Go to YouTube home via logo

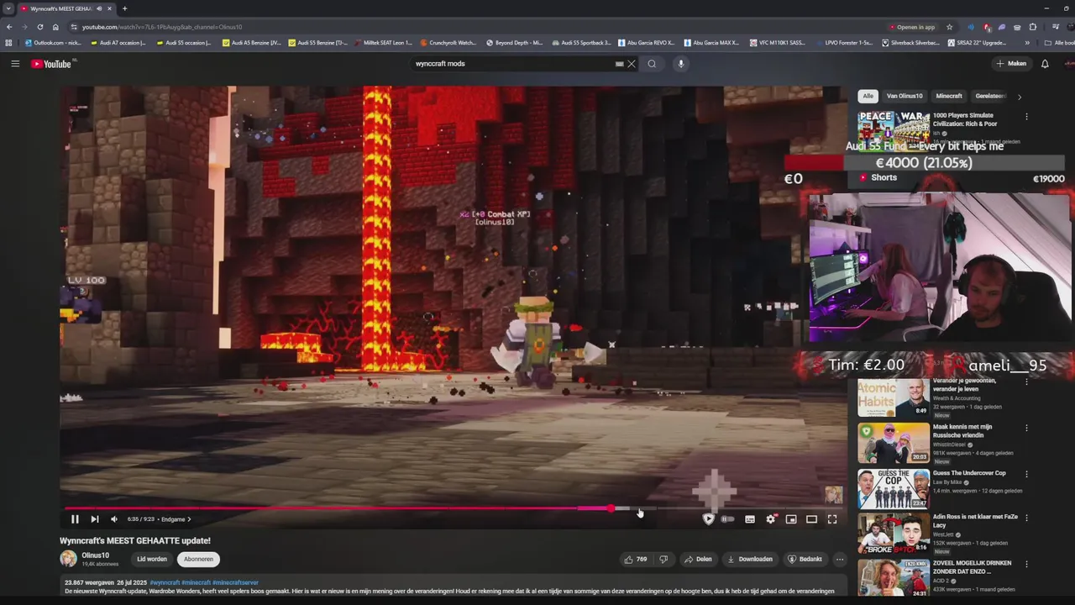pos(52,64)
